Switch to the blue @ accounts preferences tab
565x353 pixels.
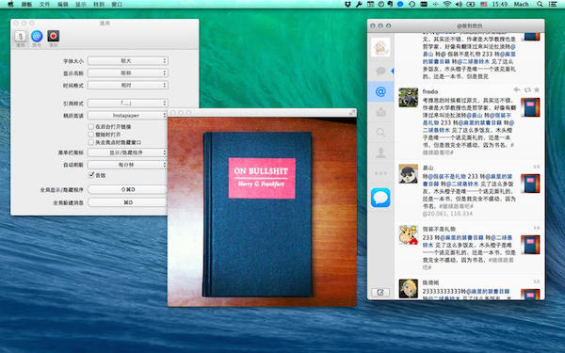click(37, 37)
